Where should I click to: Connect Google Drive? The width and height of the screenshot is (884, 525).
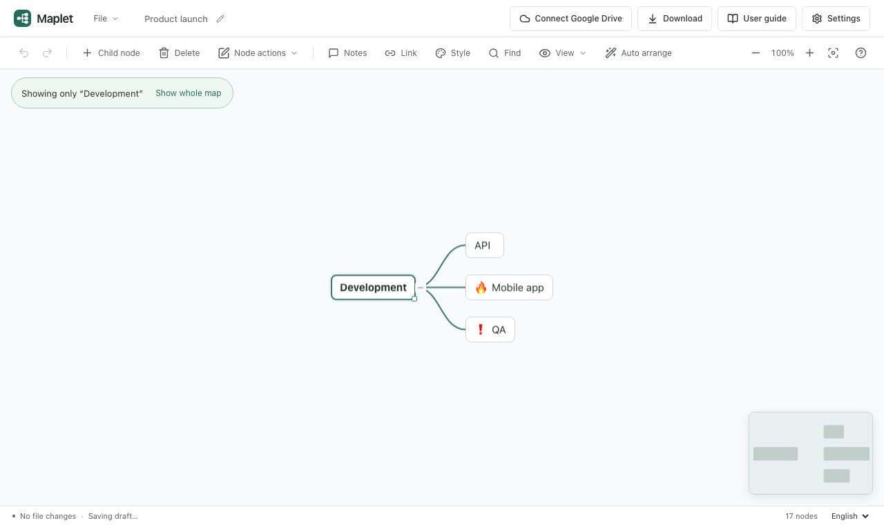(570, 19)
